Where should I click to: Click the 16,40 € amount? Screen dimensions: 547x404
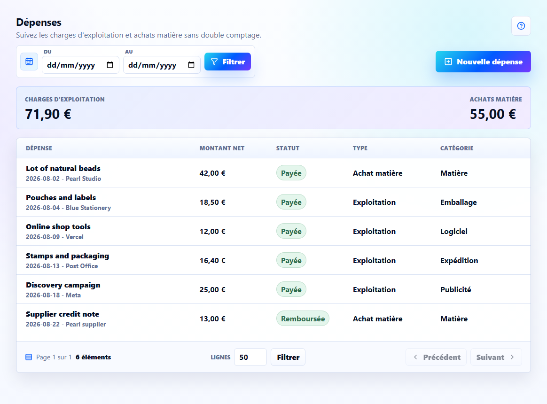point(212,261)
